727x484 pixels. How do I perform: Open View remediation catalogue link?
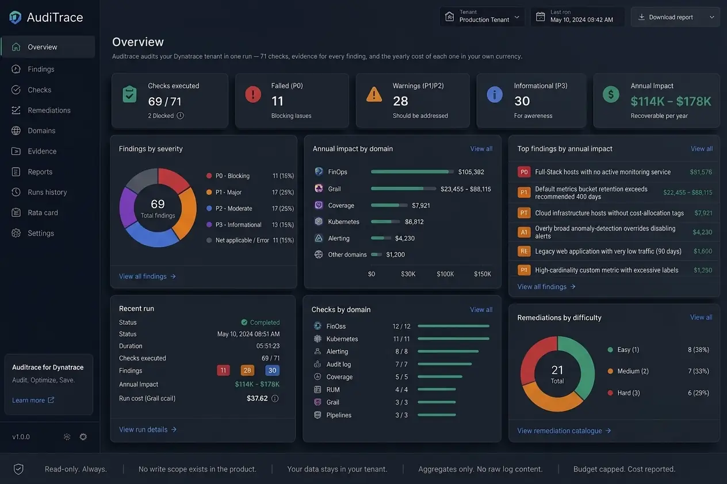click(564, 431)
